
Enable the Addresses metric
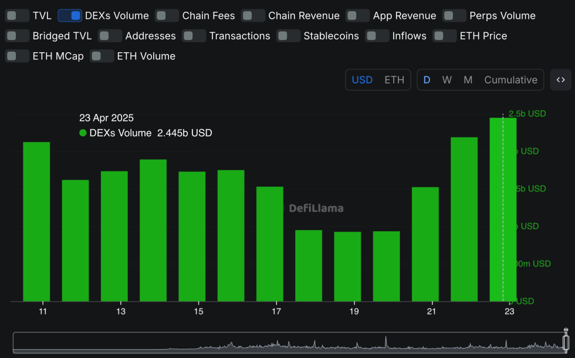110,36
